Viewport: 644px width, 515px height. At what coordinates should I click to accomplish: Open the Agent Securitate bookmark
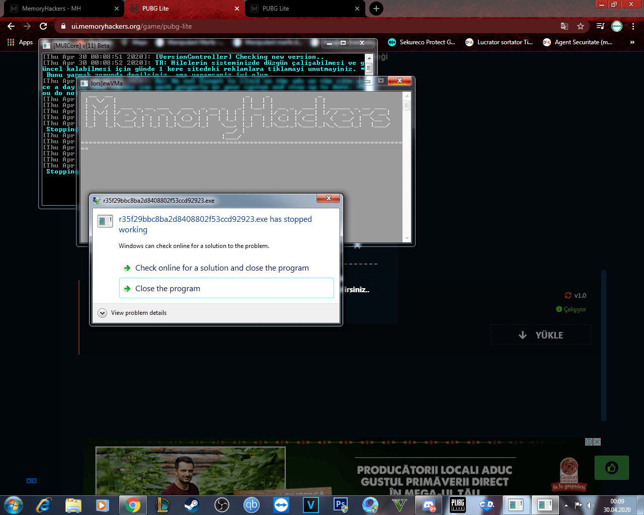(578, 42)
